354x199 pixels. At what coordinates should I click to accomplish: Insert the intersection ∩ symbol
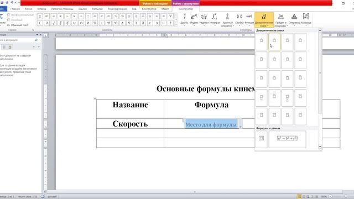pos(81,23)
